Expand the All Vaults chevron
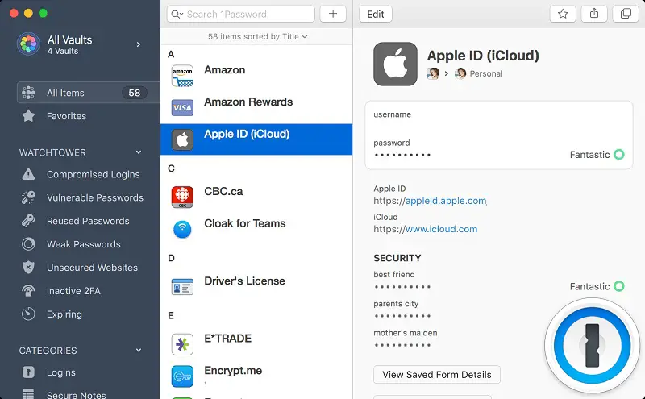This screenshot has width=645, height=399. [139, 44]
